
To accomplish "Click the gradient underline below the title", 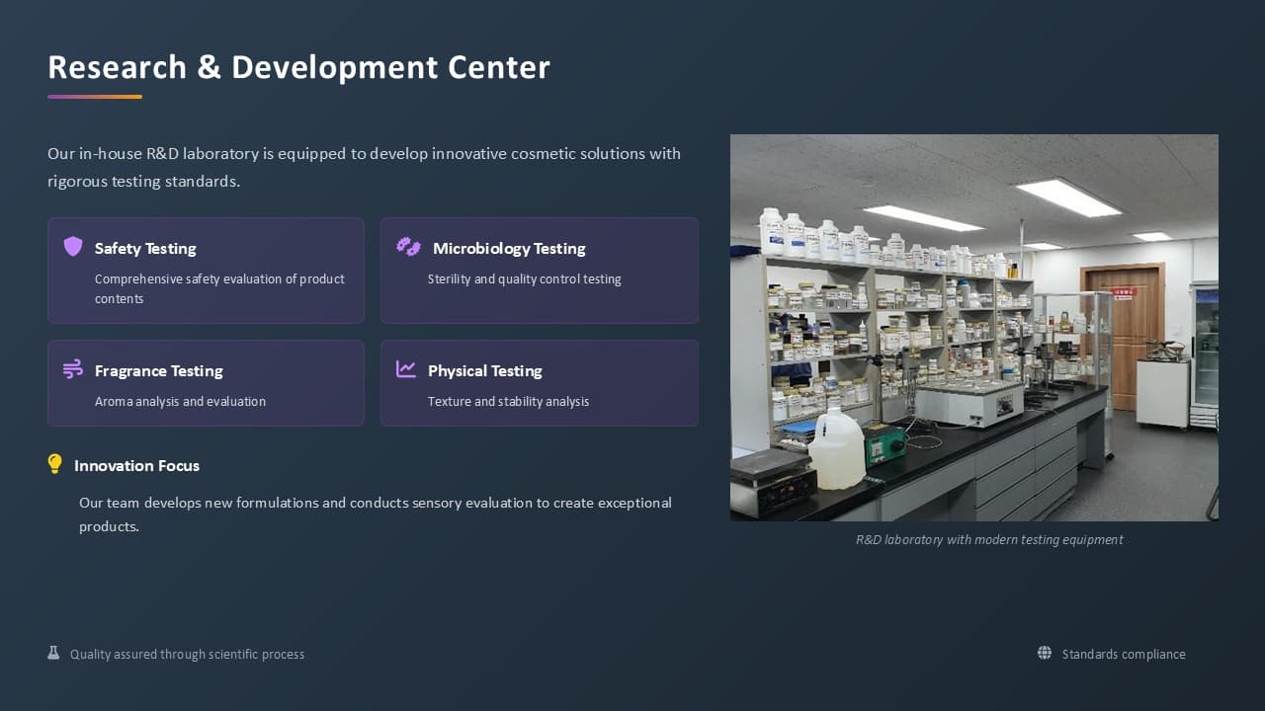I will [x=95, y=97].
